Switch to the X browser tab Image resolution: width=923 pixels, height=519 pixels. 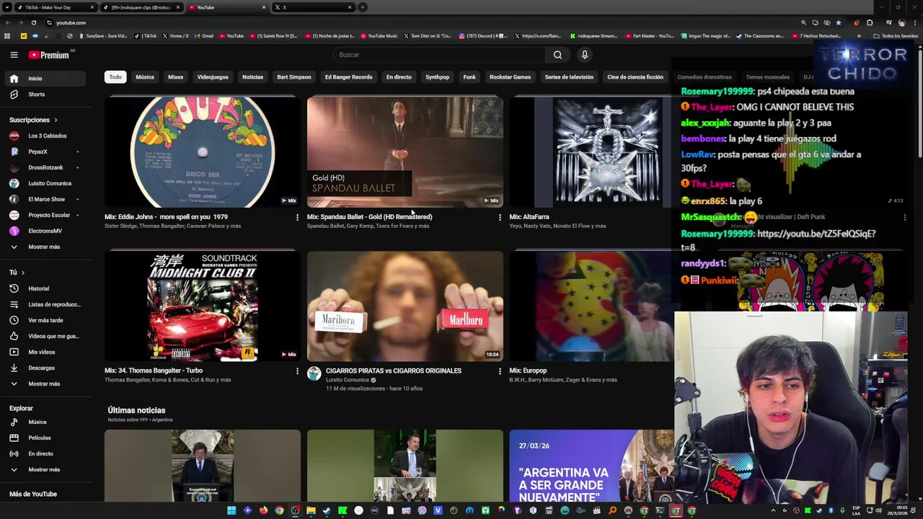pyautogui.click(x=314, y=7)
